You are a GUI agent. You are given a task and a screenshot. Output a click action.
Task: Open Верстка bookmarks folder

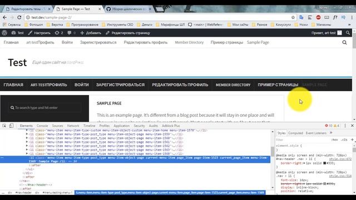click(x=55, y=24)
